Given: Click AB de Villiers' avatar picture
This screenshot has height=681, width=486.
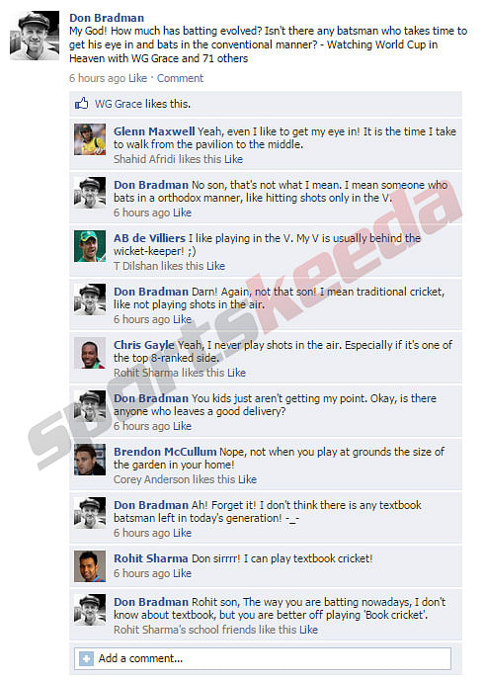Looking at the screenshot, I should (90, 246).
